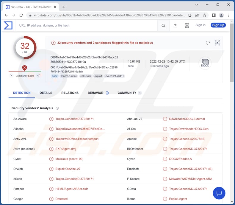Click the Sign in link

click(200, 25)
